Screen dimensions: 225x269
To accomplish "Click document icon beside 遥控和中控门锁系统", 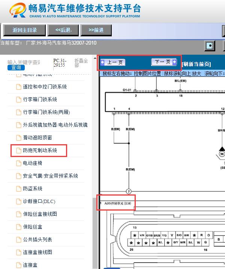I will pyautogui.click(x=18, y=87).
